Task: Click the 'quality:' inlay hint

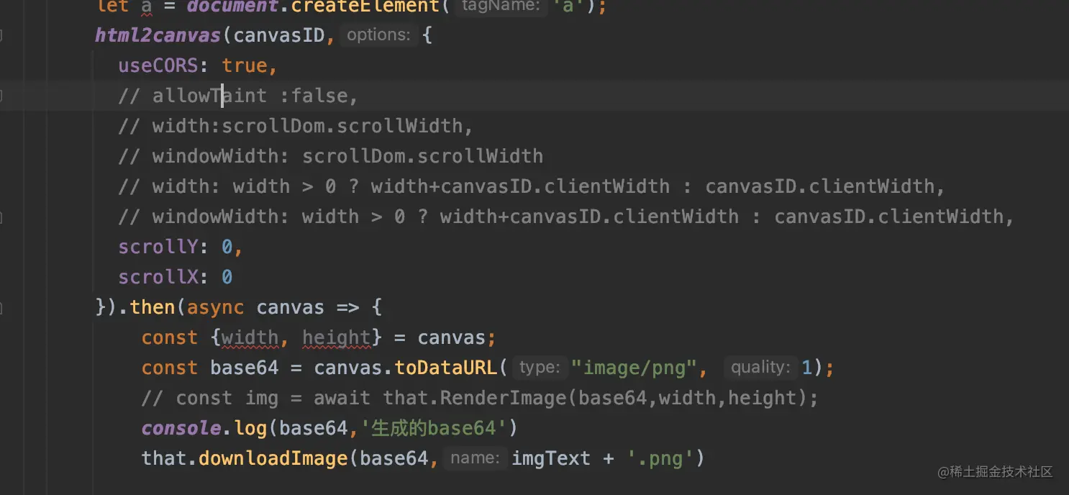Action: (761, 367)
